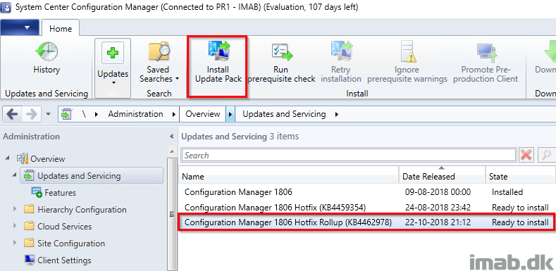Click the navigation pane scrollbar thumb
Image resolution: width=556 pixels, height=271 pixels.
click(172, 214)
